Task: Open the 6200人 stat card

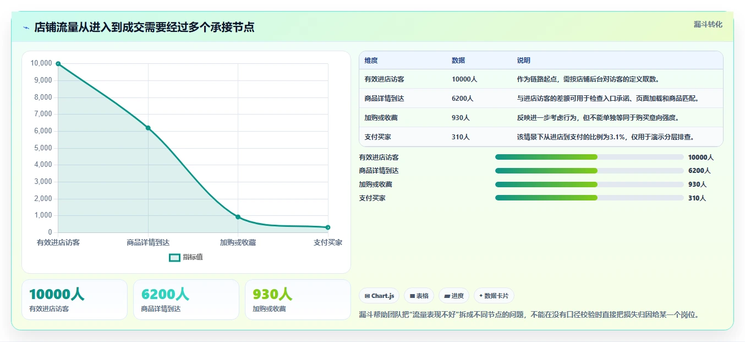Action: click(186, 300)
